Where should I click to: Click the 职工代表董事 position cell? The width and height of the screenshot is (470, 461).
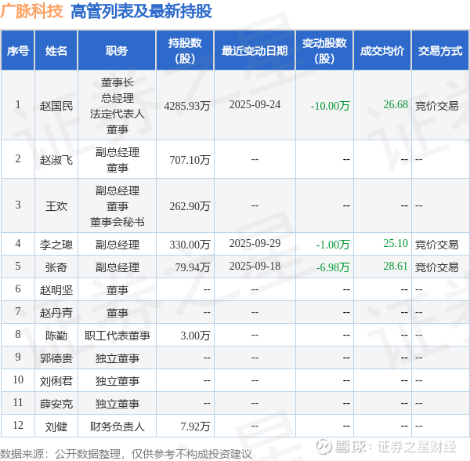117,336
